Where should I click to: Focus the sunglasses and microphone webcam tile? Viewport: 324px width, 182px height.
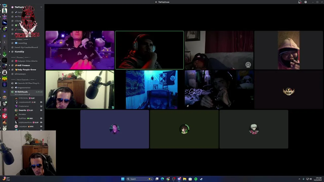(x=80, y=90)
